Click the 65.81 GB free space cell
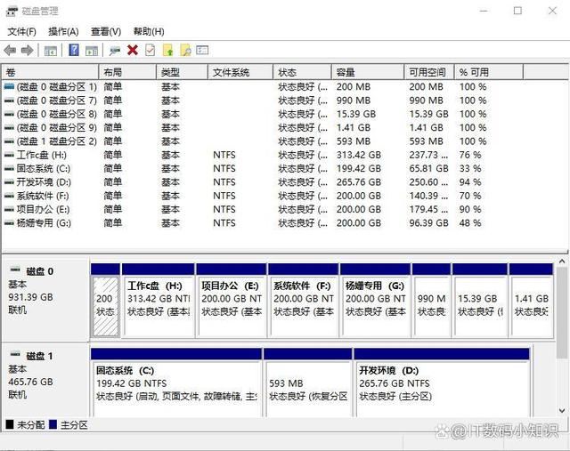Screen dimensions: 570x451 pos(428,168)
